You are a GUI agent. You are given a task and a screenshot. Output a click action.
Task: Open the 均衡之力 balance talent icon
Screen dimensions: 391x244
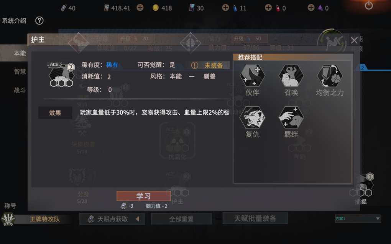[330, 76]
